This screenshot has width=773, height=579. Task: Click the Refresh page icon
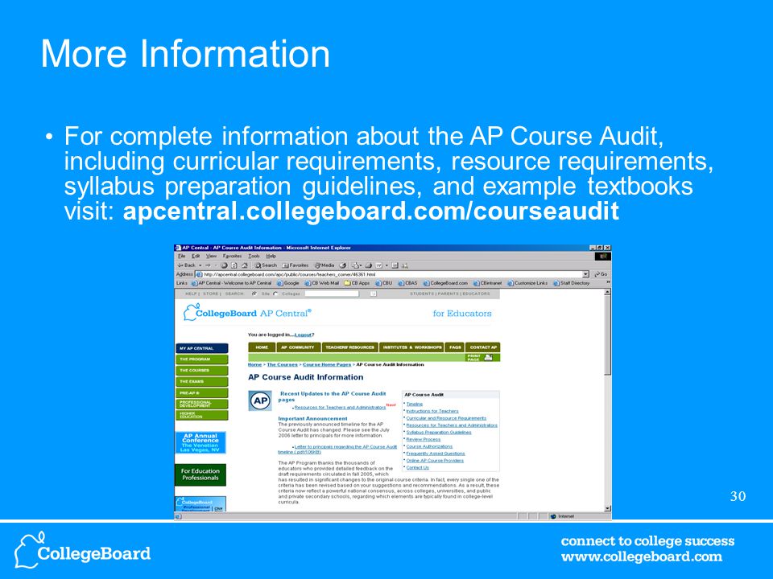(x=234, y=265)
